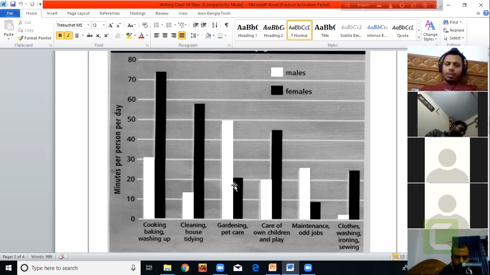
Task: Click the Replace button
Action: 453,30
